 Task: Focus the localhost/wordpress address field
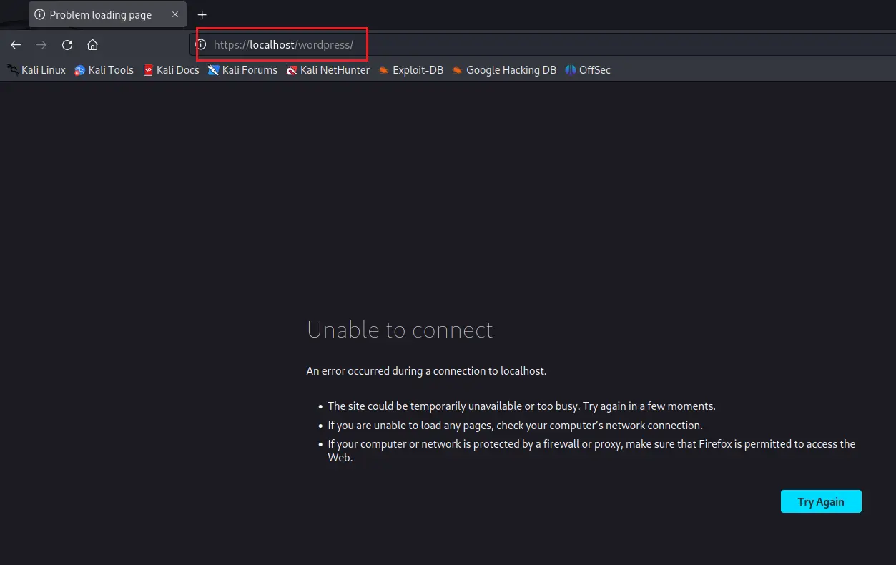point(501,45)
